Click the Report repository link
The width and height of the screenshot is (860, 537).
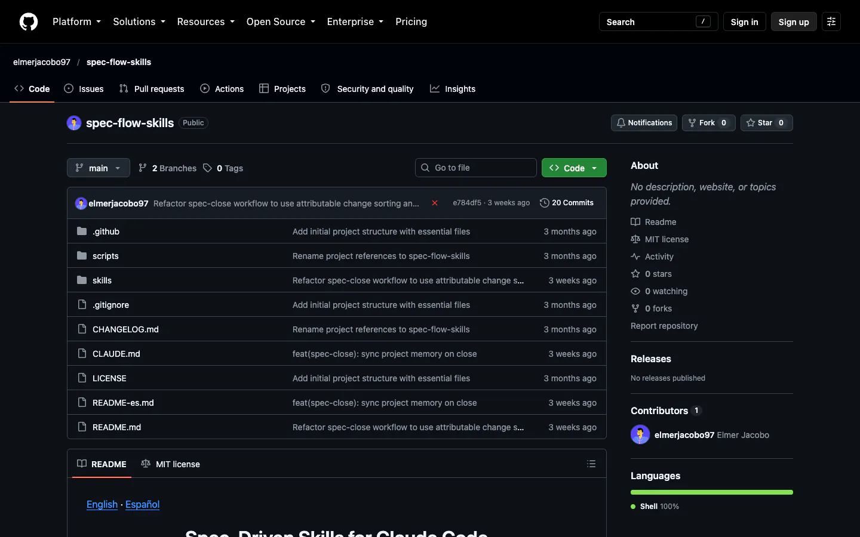664,326
